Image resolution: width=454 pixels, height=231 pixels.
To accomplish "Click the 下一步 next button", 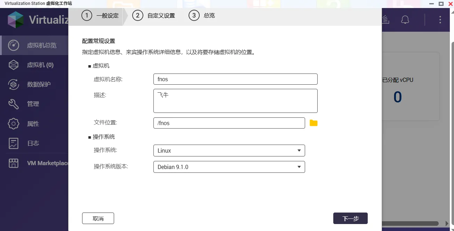I will click(350, 218).
